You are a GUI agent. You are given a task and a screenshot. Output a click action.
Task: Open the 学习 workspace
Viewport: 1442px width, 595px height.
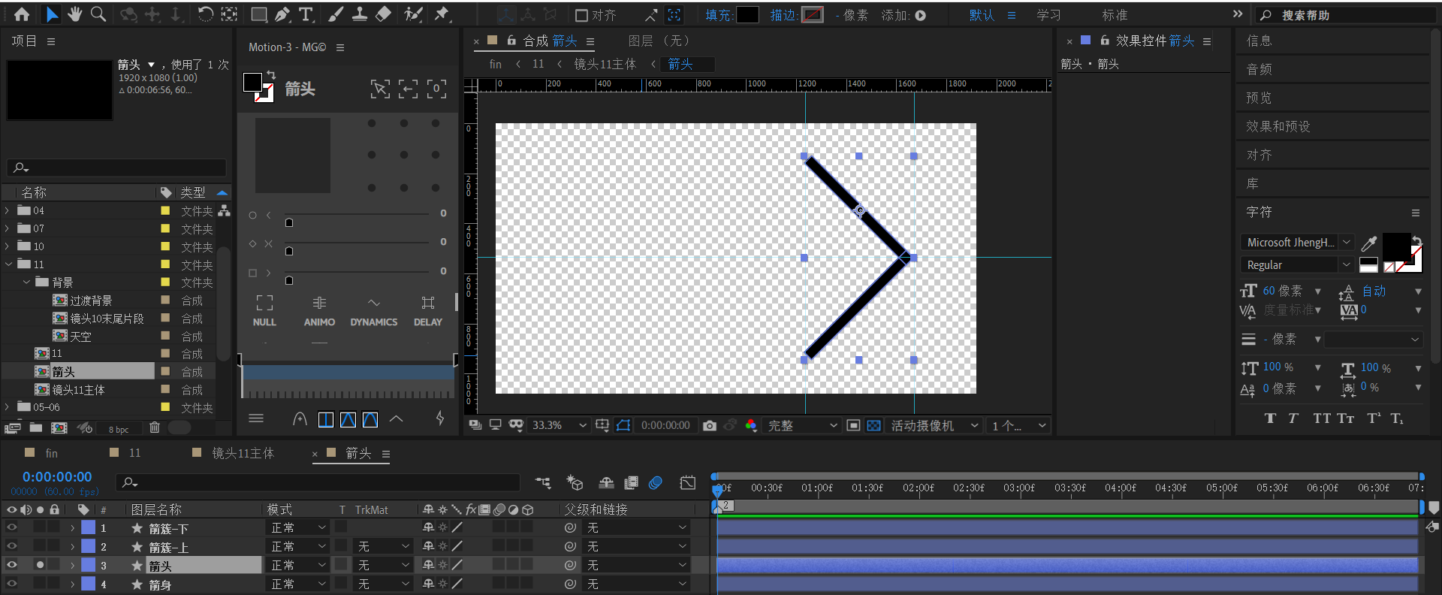click(x=1048, y=15)
